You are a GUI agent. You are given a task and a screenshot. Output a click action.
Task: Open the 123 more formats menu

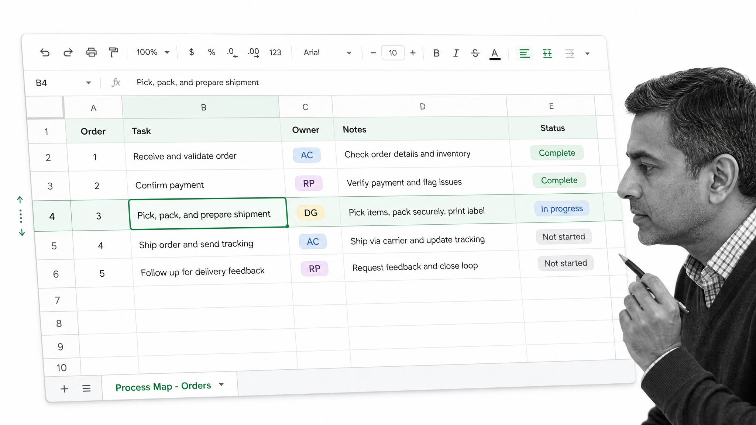coord(275,53)
